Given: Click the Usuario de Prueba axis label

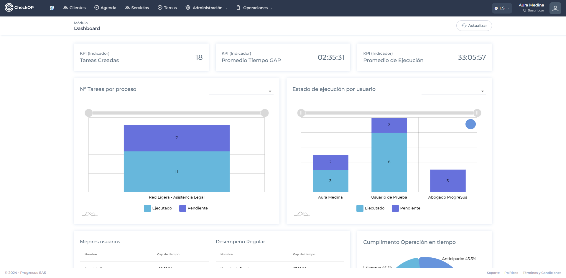Looking at the screenshot, I should click(x=389, y=197).
